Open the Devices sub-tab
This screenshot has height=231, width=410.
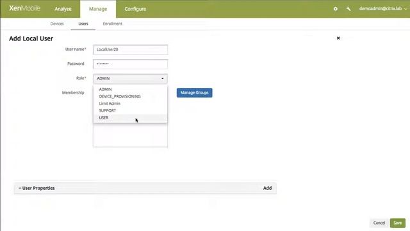[57, 24]
